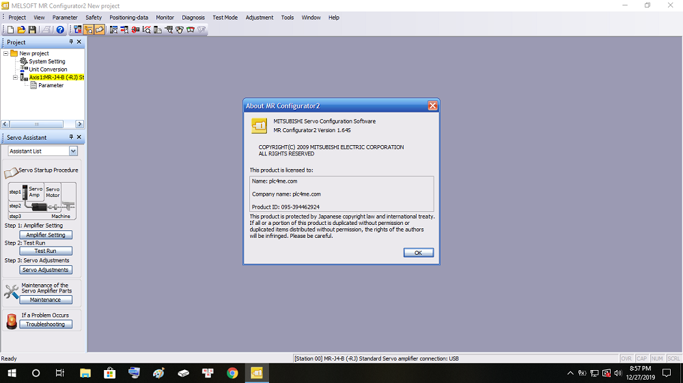Click the Save floppy disk icon

[32, 29]
